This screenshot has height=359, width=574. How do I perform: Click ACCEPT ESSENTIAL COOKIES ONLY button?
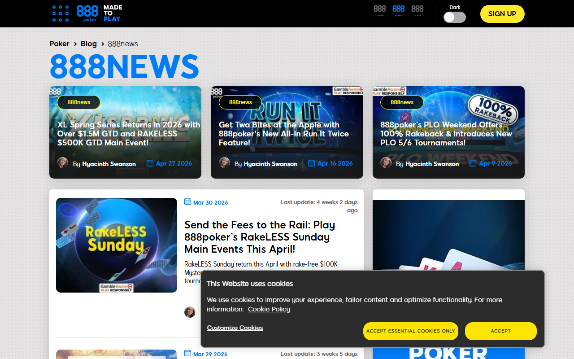pos(411,331)
